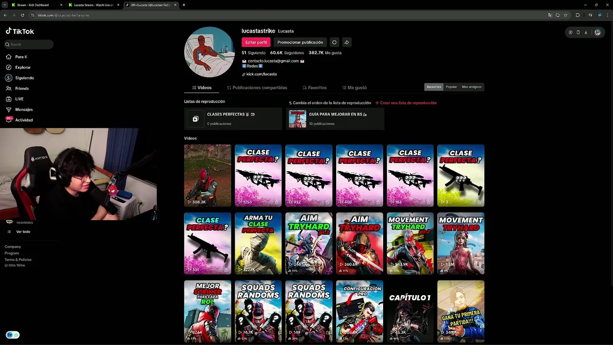Click the share profile arrow icon
Viewport: 613px width, 345px height.
point(347,42)
